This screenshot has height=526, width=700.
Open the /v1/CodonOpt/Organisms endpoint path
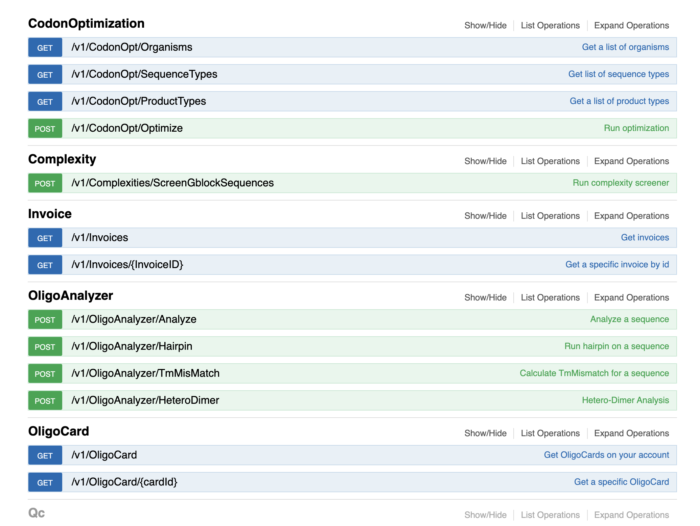coord(132,47)
